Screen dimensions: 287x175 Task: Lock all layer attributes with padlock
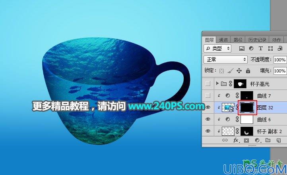[248, 71]
